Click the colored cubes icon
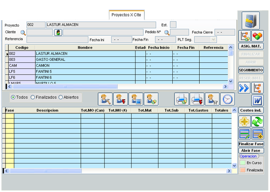This screenshot has height=192, width=270. 257,36
